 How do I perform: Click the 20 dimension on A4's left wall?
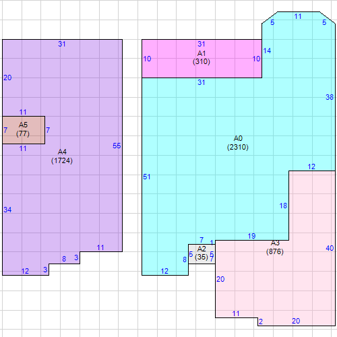coord(7,78)
